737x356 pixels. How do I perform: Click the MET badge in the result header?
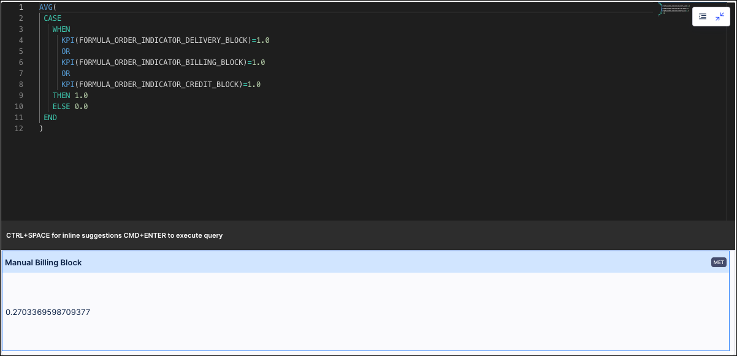(719, 262)
